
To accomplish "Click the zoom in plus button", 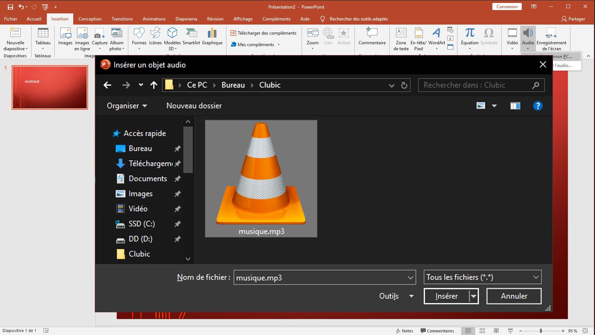I will [x=563, y=331].
